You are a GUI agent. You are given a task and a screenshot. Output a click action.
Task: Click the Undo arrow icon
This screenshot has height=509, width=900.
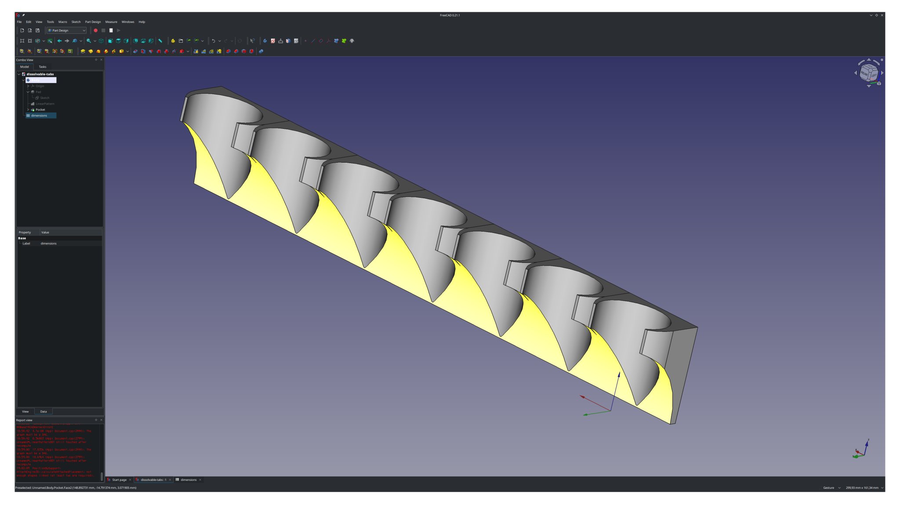coord(213,41)
